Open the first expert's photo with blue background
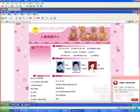The image size is (140, 112). click(x=60, y=67)
